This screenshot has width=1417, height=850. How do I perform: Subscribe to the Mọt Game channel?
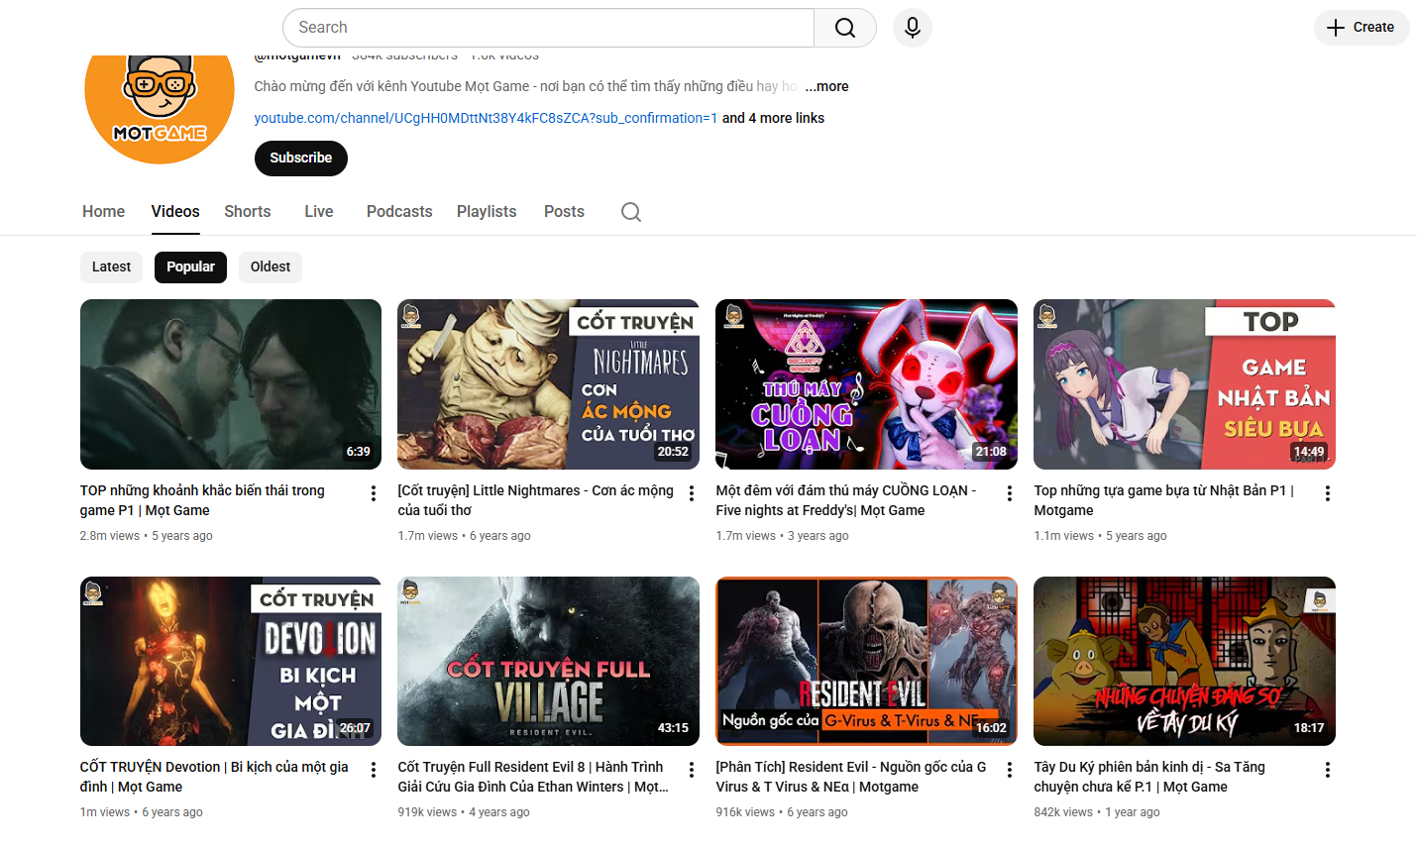(x=300, y=159)
